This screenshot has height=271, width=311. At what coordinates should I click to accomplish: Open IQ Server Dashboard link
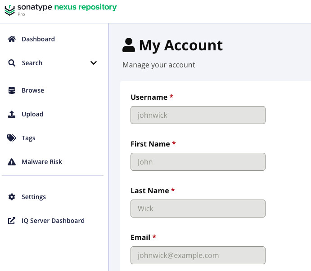pyautogui.click(x=53, y=221)
